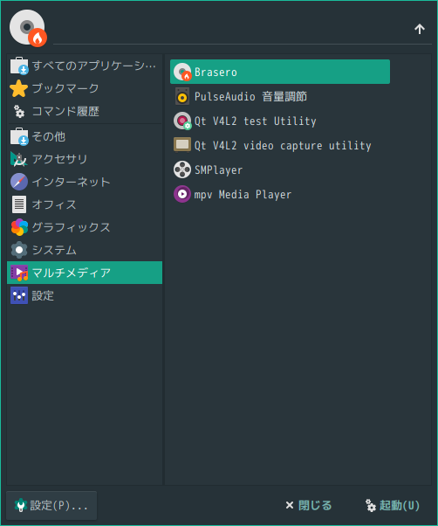Open PulseAudio 音量調節 speaker icon
438x526 pixels.
point(182,96)
